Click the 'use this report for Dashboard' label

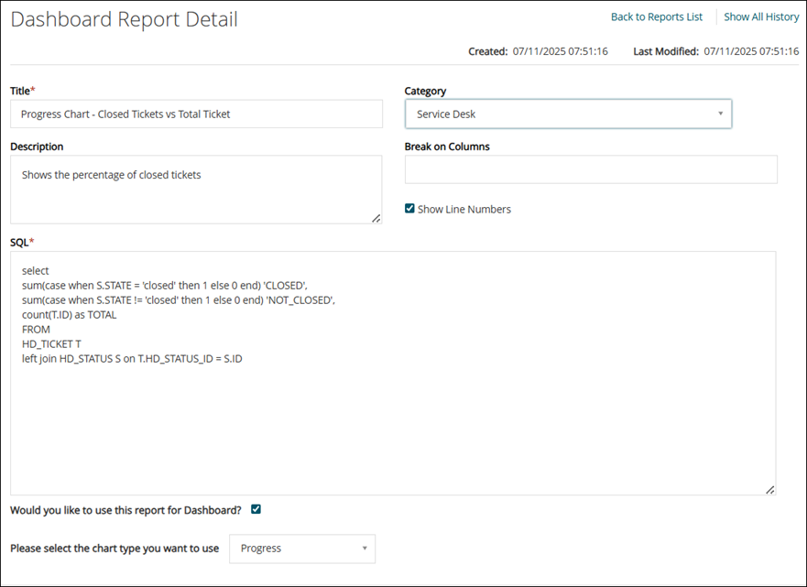point(125,510)
